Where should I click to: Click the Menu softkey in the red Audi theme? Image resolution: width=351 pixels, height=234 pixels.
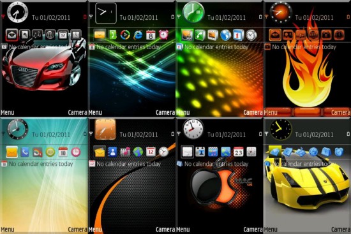click(x=8, y=112)
